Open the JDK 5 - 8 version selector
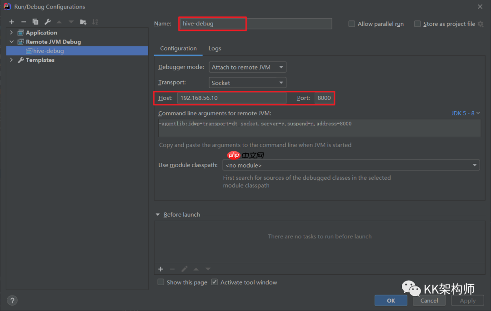491x311 pixels. [466, 113]
